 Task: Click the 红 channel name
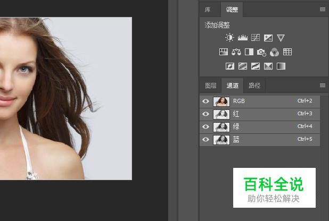tap(236, 114)
